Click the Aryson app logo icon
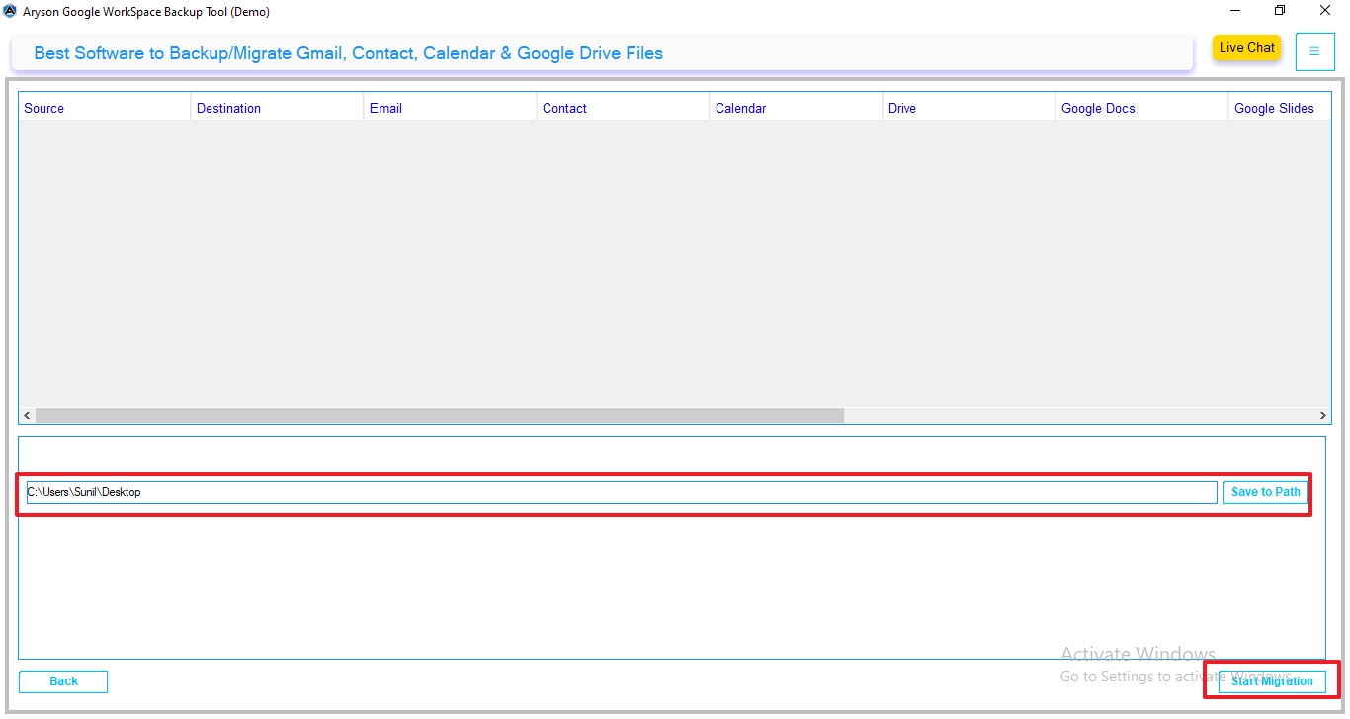Screen dimensions: 1350x719 [x=10, y=12]
